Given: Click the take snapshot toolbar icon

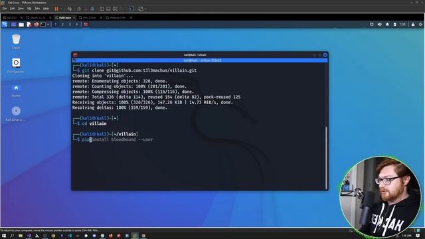Looking at the screenshot, I should coord(79,9).
